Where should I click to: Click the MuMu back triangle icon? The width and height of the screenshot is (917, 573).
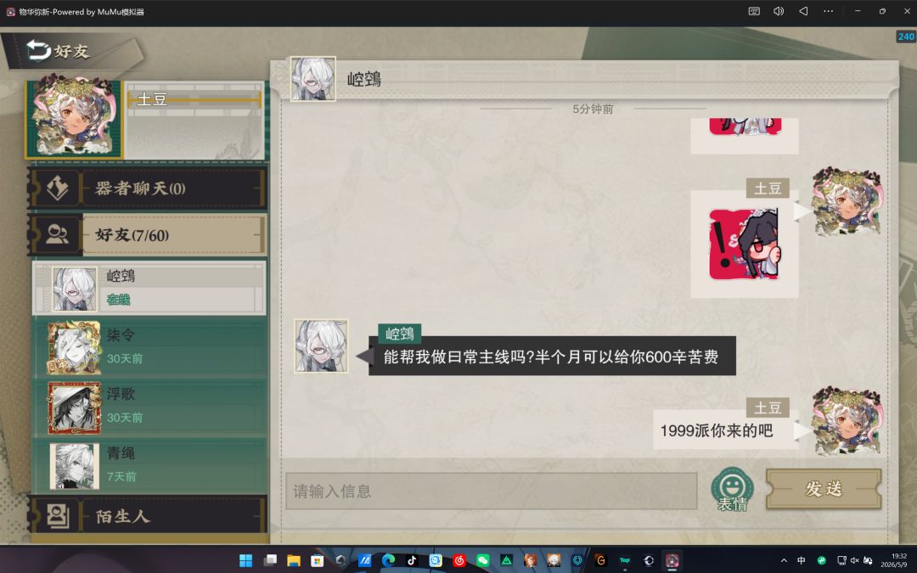(803, 11)
